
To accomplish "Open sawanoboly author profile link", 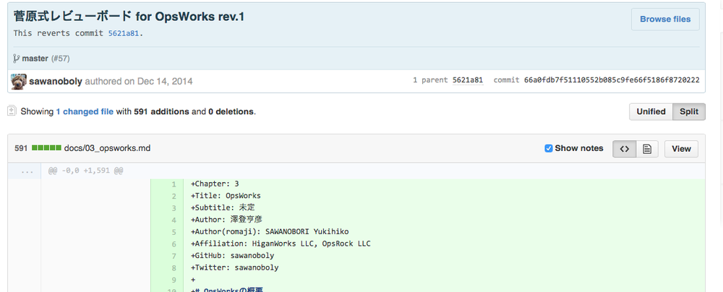I will click(56, 82).
